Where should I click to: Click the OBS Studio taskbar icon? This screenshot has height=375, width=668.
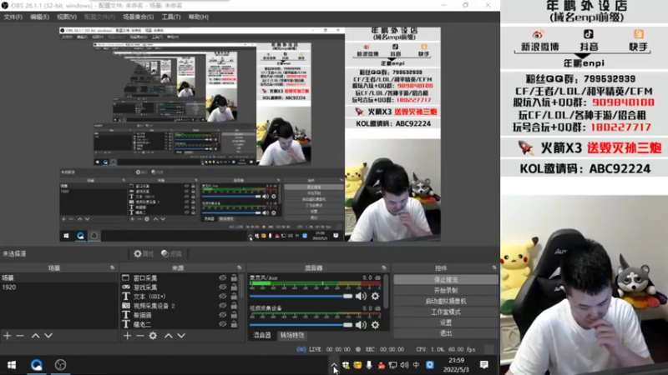[x=60, y=365]
